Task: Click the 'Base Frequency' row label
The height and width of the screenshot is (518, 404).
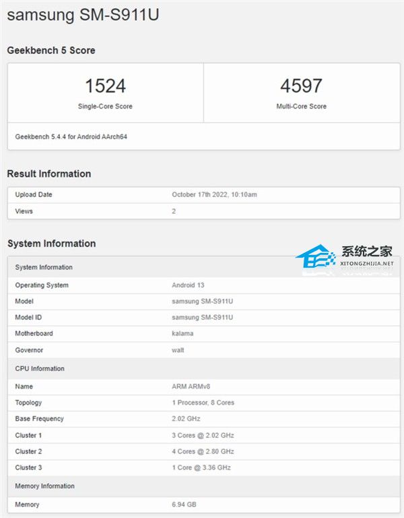Action: [x=39, y=419]
